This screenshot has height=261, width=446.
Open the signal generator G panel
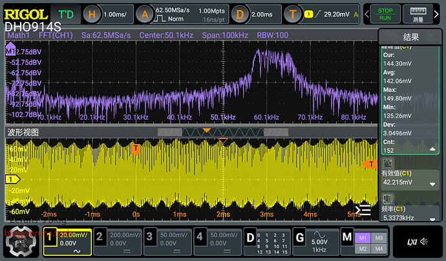pyautogui.click(x=300, y=237)
